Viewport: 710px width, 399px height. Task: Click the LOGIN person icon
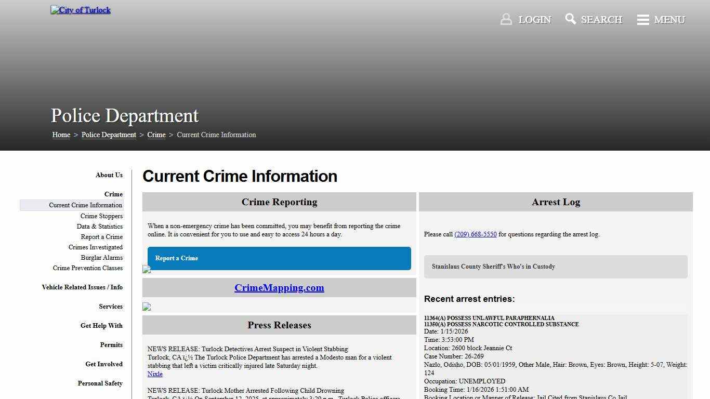[x=506, y=19]
